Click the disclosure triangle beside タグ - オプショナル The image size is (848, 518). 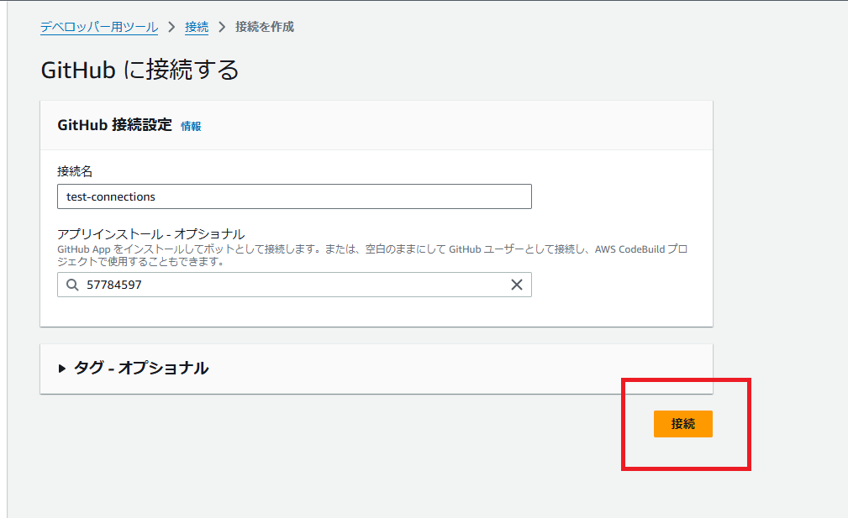point(61,368)
